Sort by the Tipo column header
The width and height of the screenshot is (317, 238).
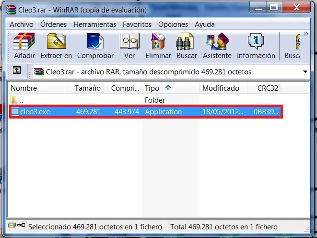tap(171, 88)
